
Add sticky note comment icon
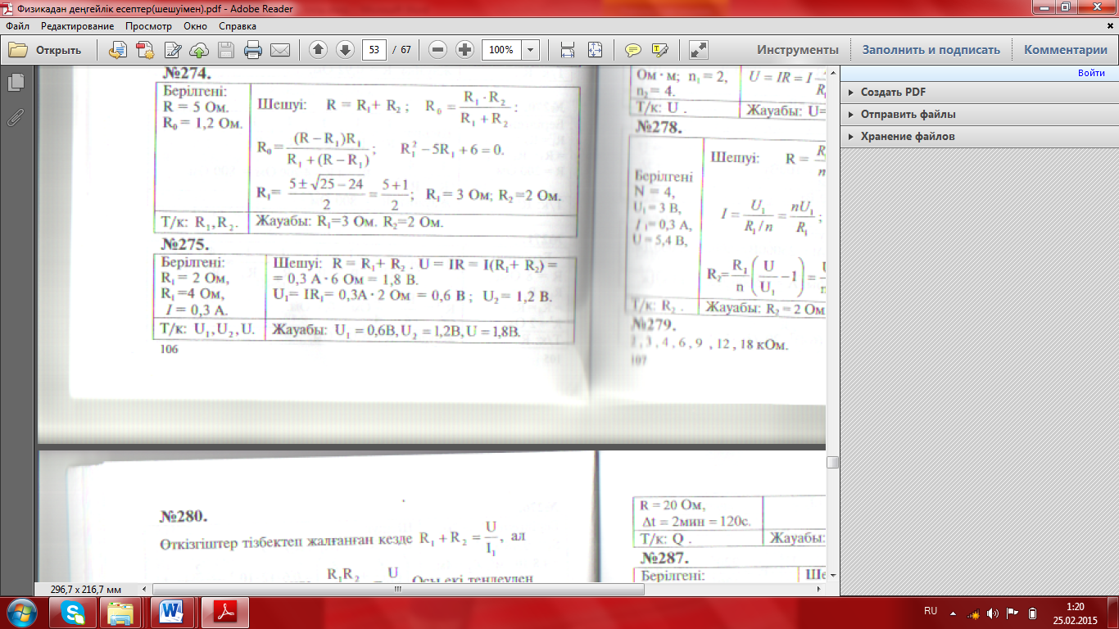click(x=633, y=50)
